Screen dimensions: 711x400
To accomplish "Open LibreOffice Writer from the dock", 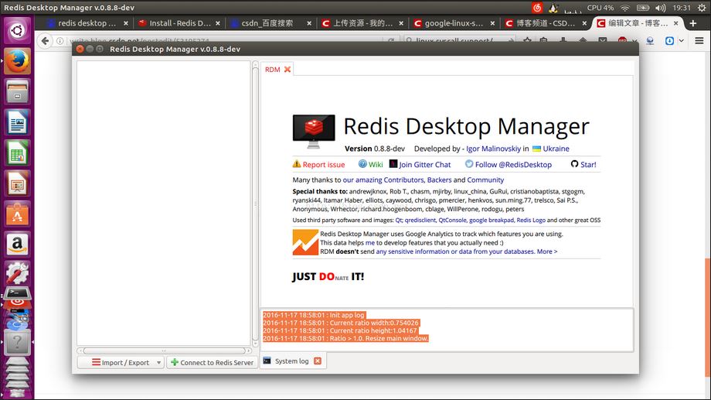I will (x=17, y=121).
